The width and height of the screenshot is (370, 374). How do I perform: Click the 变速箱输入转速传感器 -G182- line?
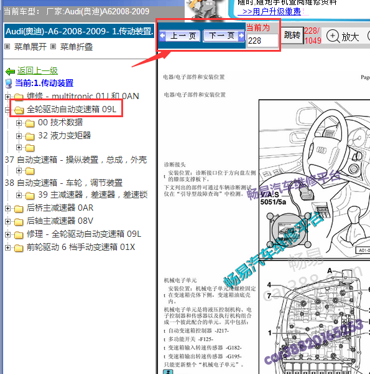click(x=205, y=348)
